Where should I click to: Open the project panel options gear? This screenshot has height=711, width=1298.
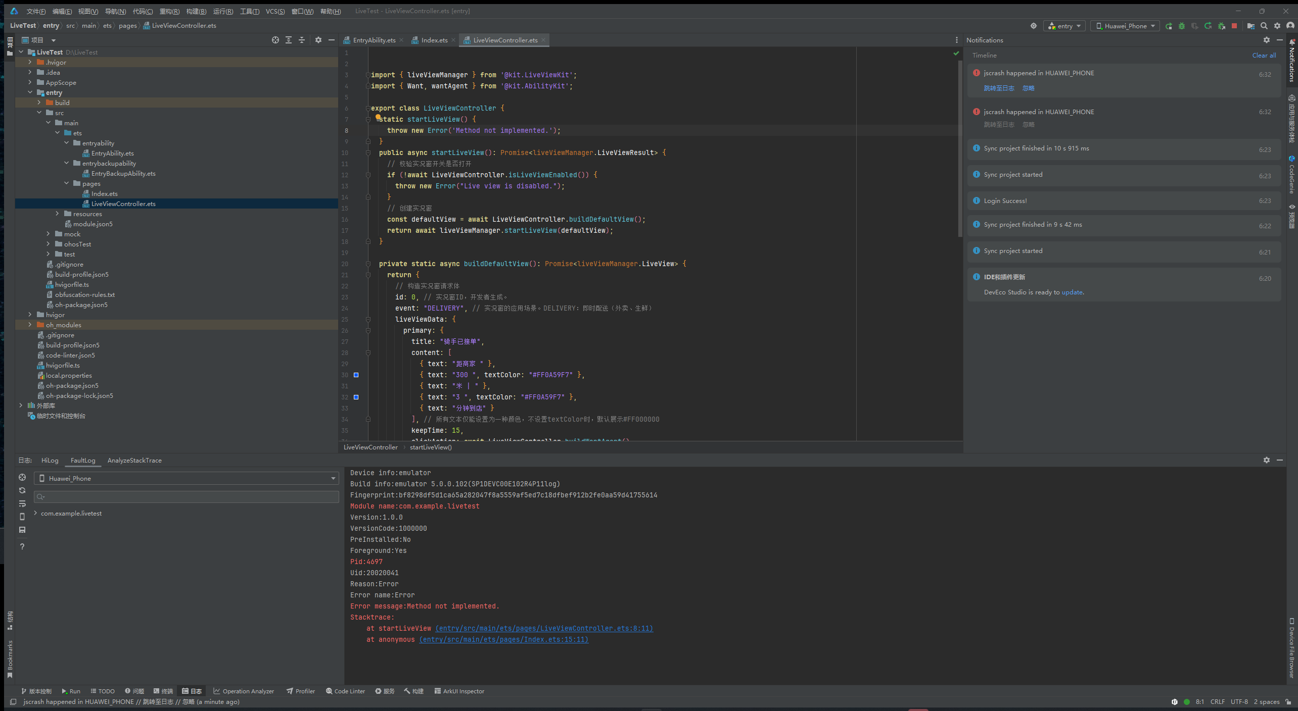click(x=318, y=40)
